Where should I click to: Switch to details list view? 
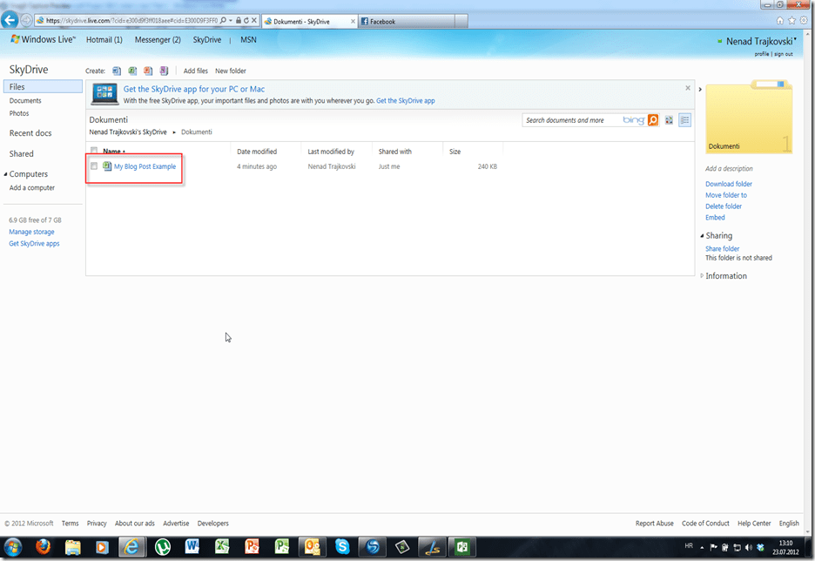pyautogui.click(x=685, y=120)
